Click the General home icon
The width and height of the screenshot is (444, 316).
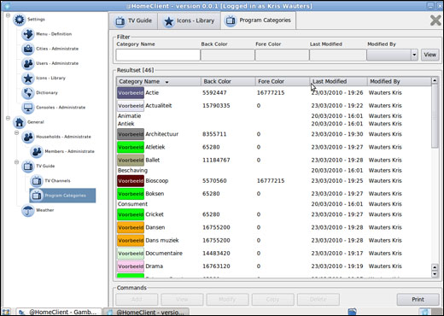coord(20,122)
